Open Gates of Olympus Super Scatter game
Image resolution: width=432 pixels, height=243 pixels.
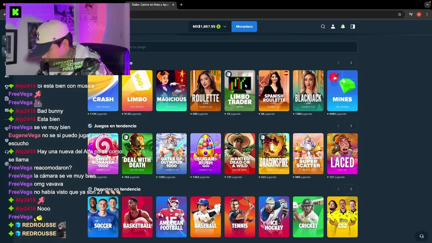[x=308, y=154]
